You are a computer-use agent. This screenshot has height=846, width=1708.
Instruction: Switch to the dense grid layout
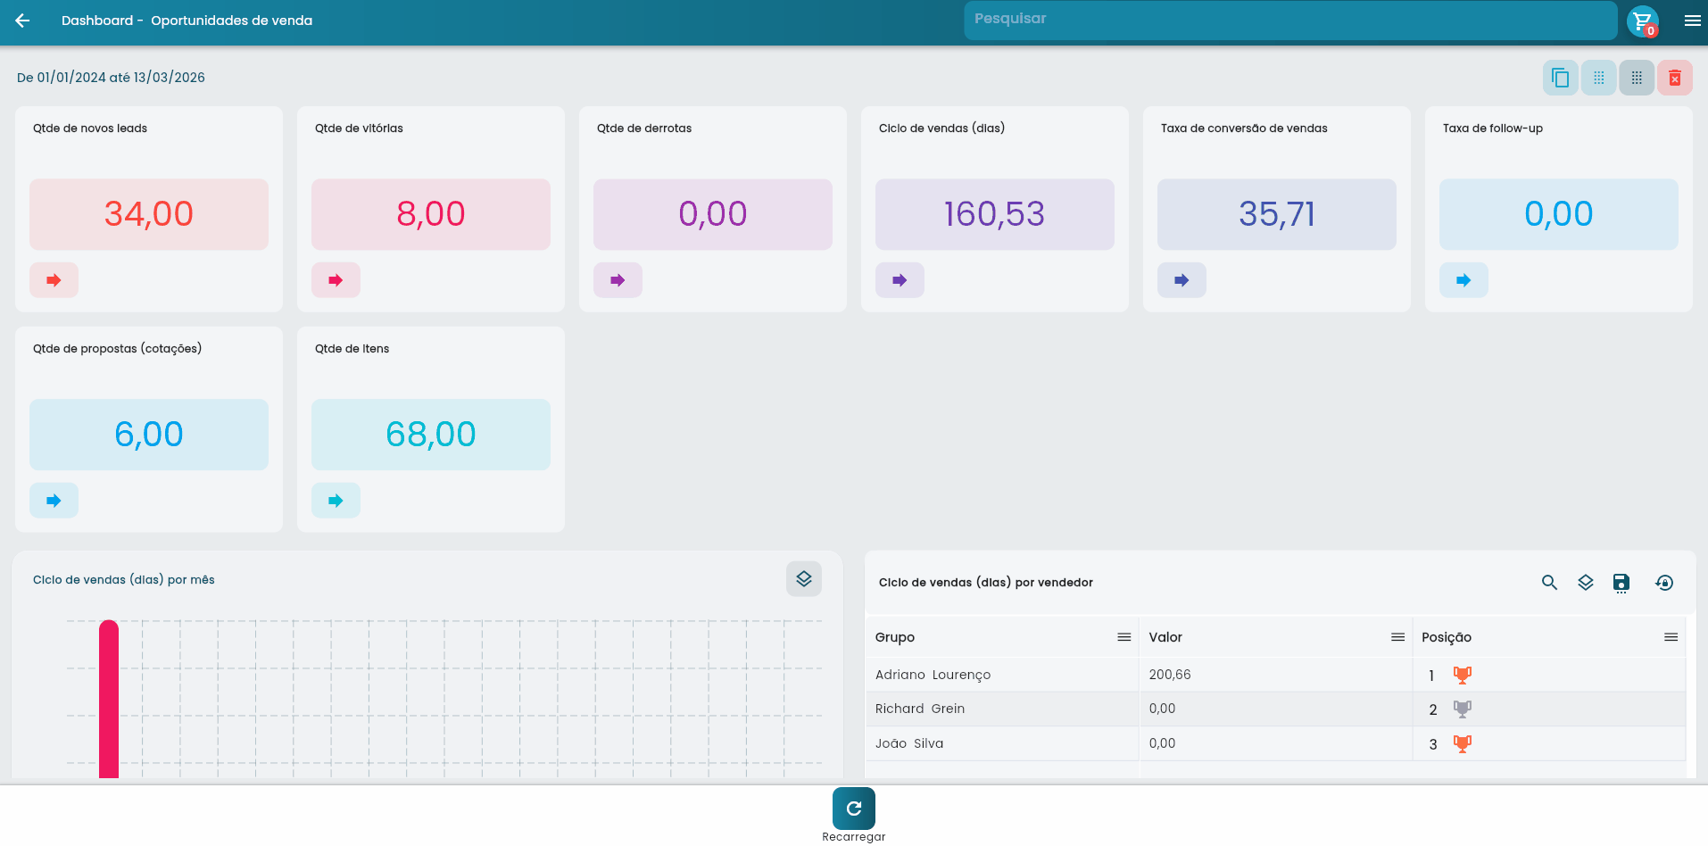[1637, 78]
